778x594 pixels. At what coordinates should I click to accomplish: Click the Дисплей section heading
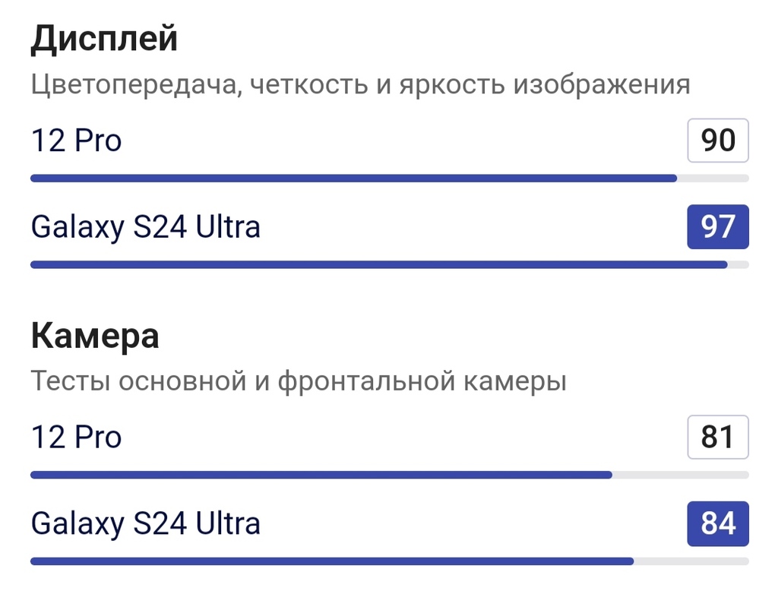point(104,38)
